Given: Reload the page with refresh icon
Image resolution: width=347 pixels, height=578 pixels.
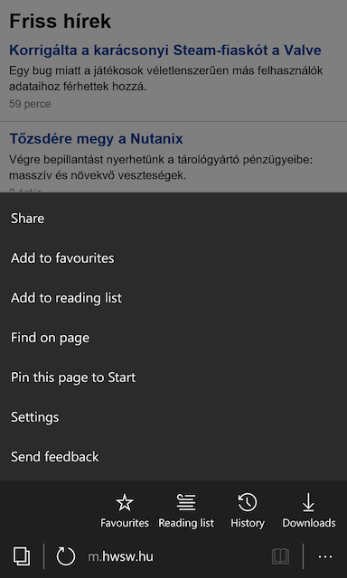Looking at the screenshot, I should pyautogui.click(x=66, y=556).
